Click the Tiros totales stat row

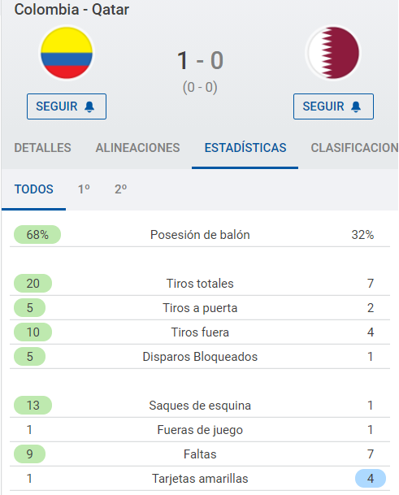coord(200,284)
